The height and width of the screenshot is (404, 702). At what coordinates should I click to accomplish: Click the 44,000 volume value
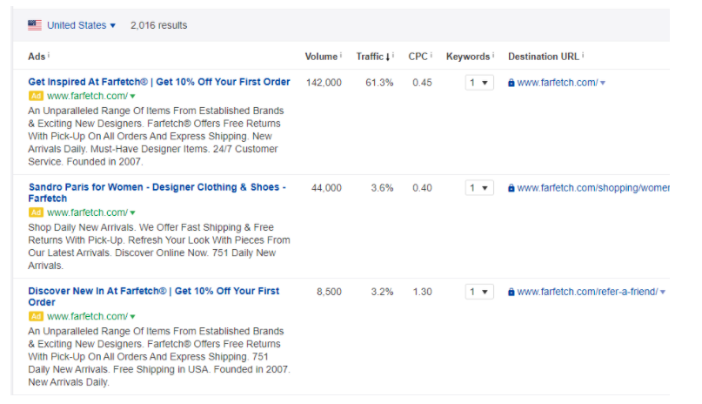tap(326, 188)
